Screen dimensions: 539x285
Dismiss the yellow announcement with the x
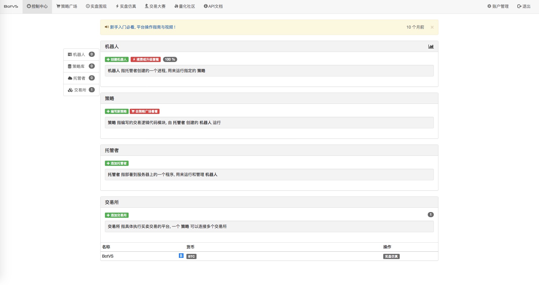pos(432,27)
